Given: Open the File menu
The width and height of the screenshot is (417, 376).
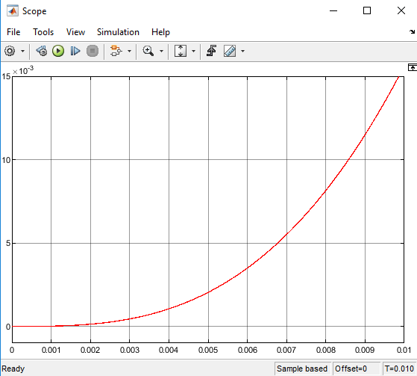Looking at the screenshot, I should tap(13, 32).
